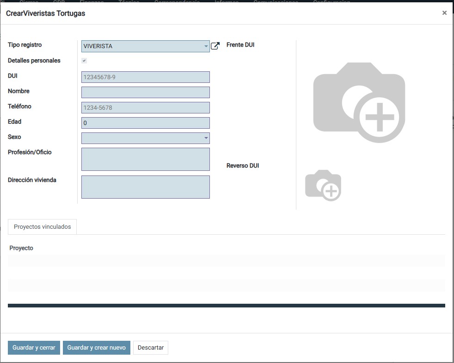This screenshot has height=363, width=454.
Task: Focus the Teléfono input field
Action: 145,107
